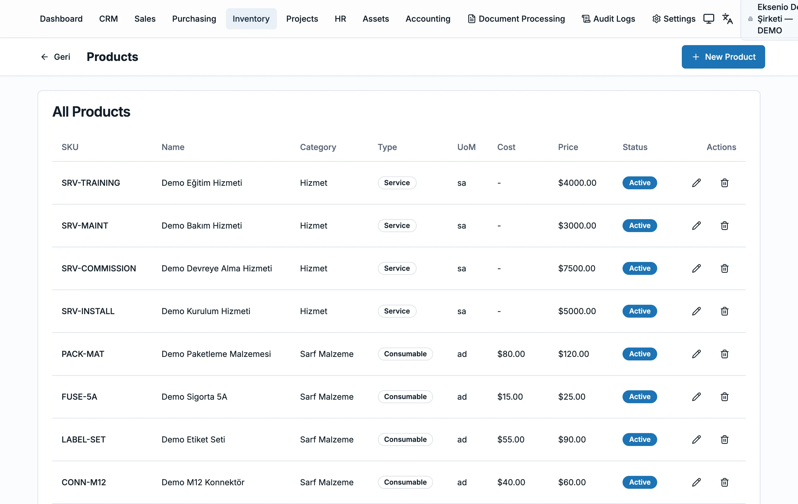Image resolution: width=798 pixels, height=504 pixels.
Task: Go back with the Geri link
Action: coord(55,57)
